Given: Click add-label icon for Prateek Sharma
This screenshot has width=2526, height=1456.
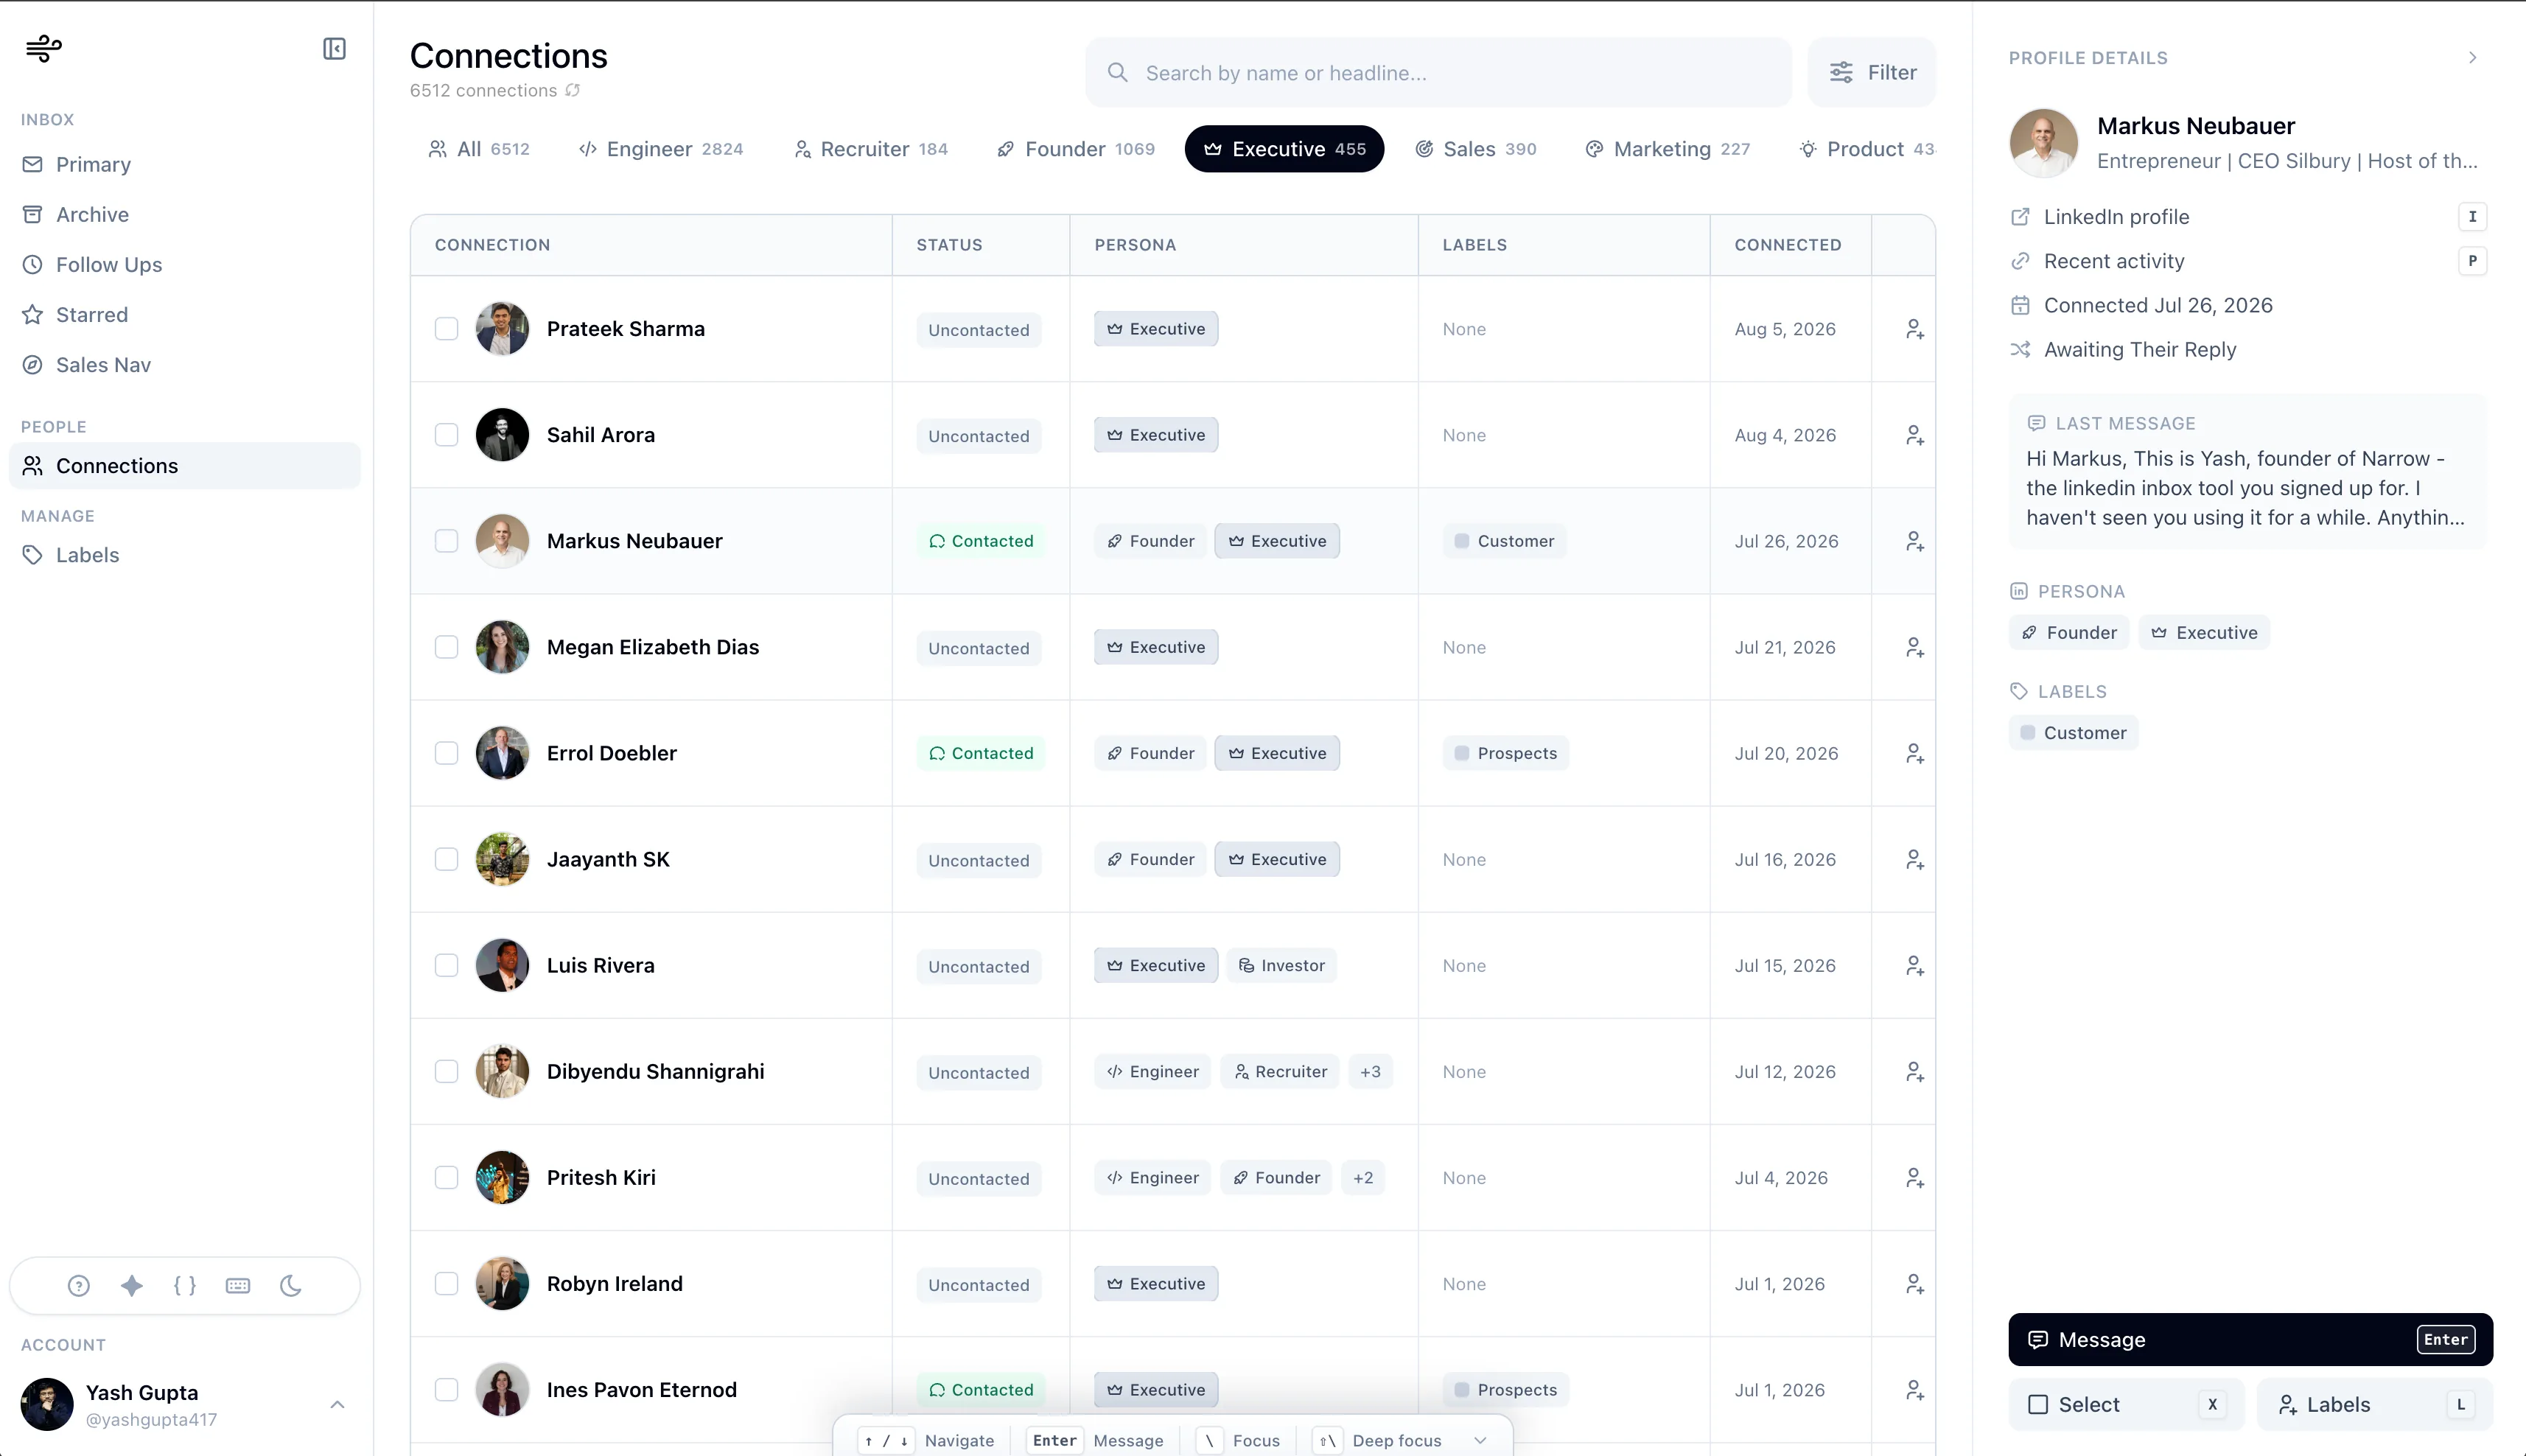Looking at the screenshot, I should click(x=1915, y=329).
